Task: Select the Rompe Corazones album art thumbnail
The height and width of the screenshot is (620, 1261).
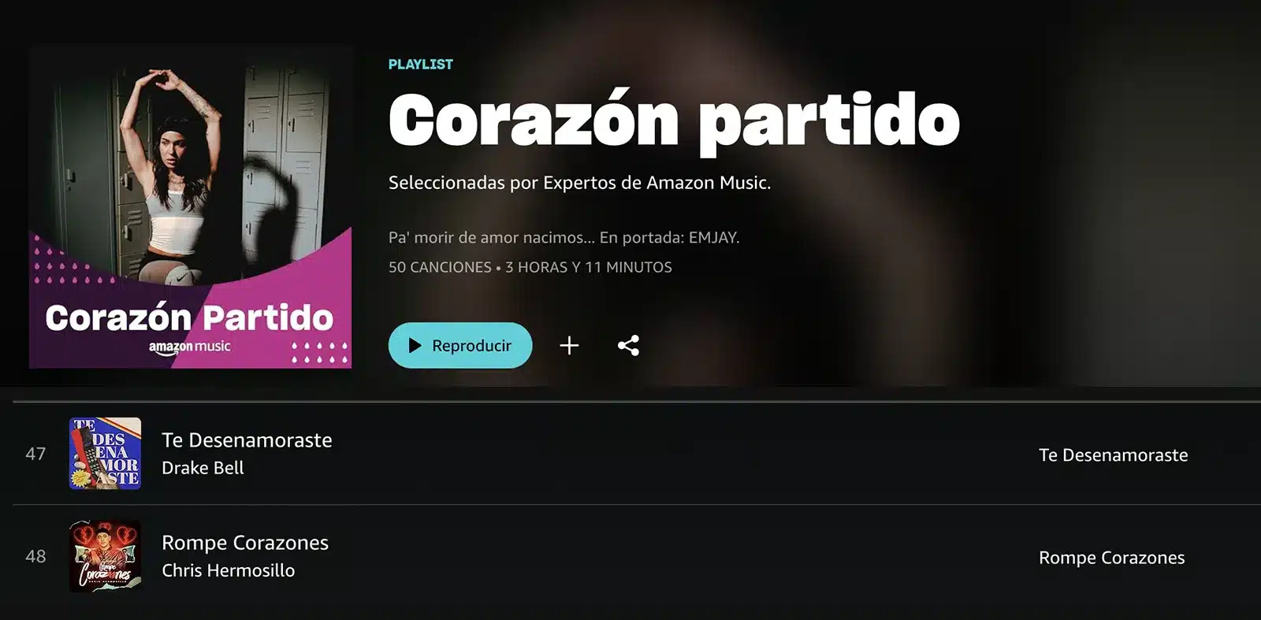Action: pos(105,556)
